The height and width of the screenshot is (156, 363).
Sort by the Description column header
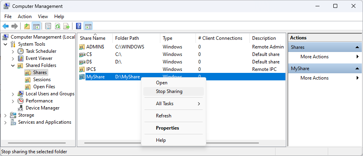(x=268, y=38)
